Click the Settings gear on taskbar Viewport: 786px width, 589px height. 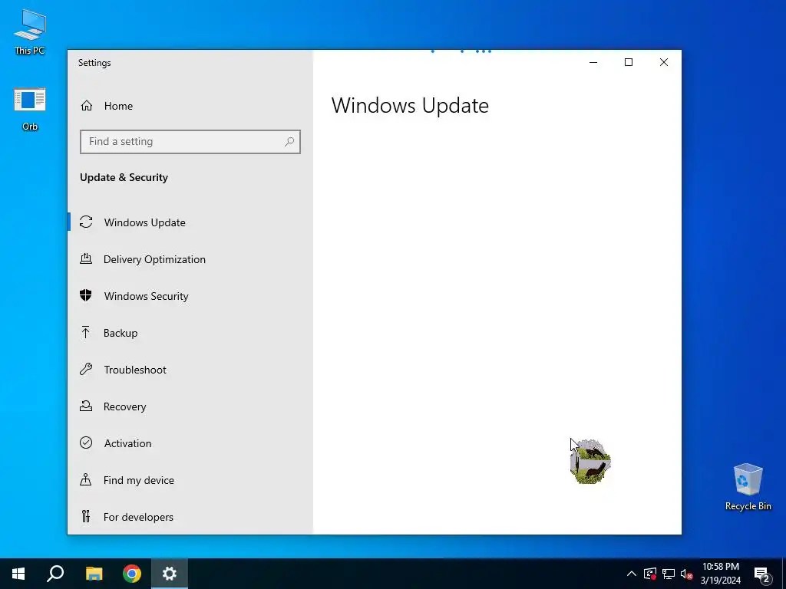point(170,574)
